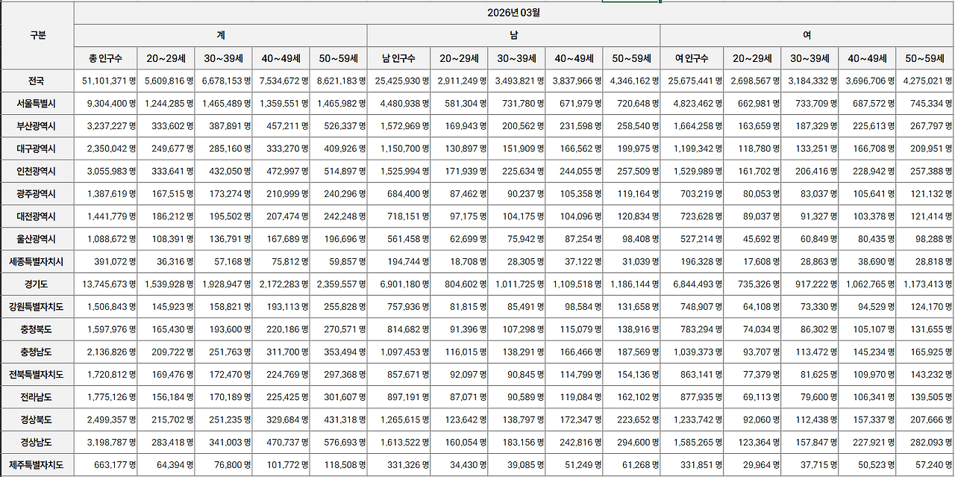The image size is (955, 477).
Task: Select the 여 group header
Action: point(807,35)
